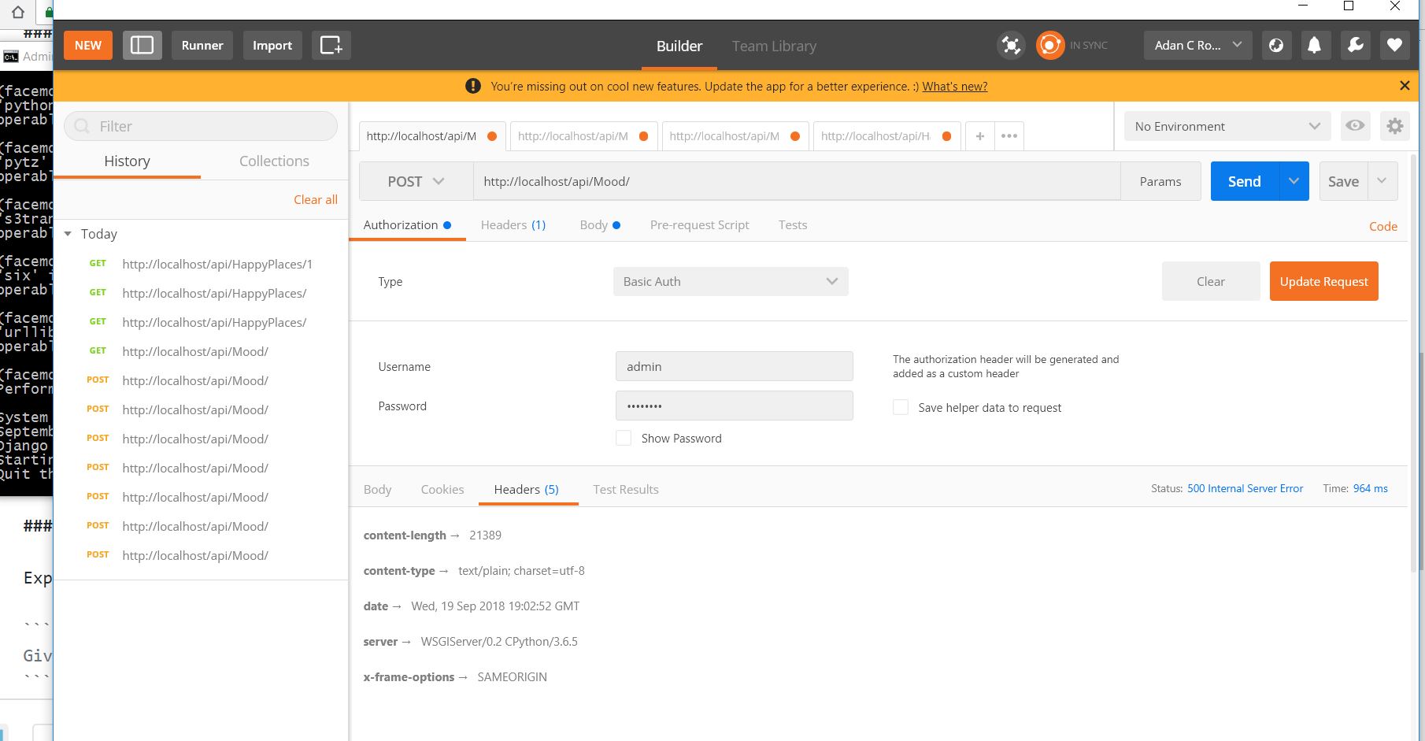Open manage environments gear icon
The image size is (1425, 741).
point(1395,126)
